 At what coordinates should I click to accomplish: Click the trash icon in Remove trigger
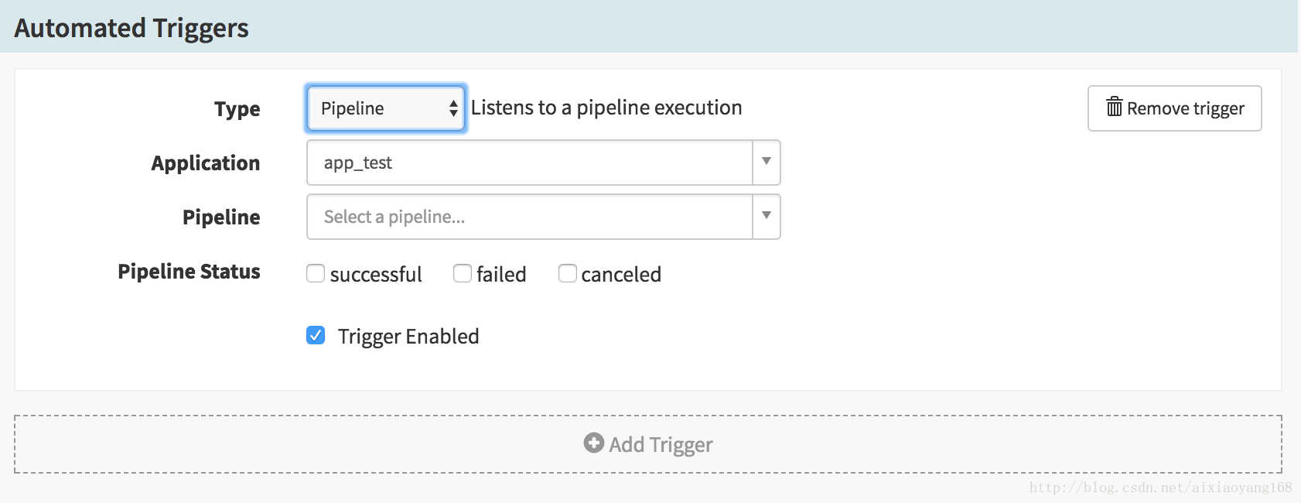(1114, 107)
